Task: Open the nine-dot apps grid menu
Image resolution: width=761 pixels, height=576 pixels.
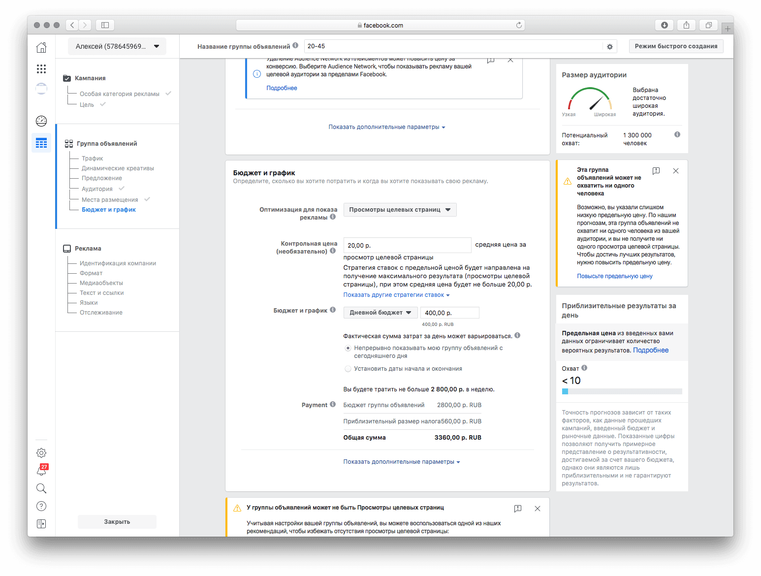Action: tap(41, 69)
